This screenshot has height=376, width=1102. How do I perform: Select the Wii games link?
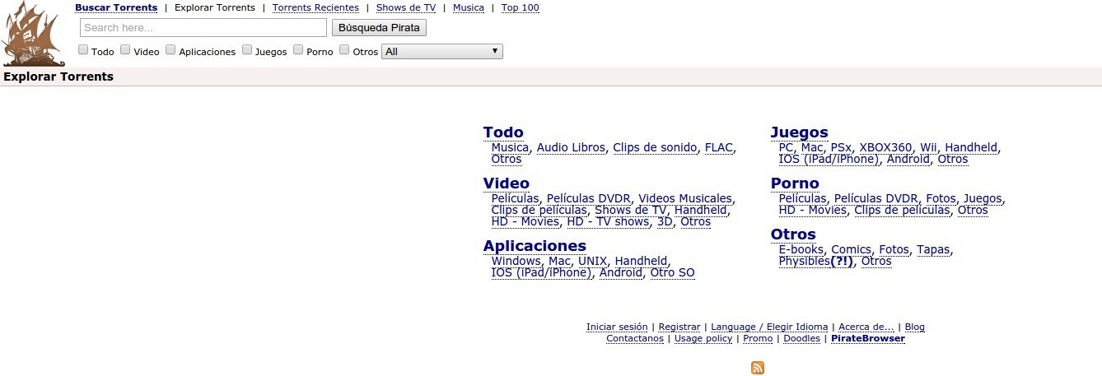[x=928, y=148]
